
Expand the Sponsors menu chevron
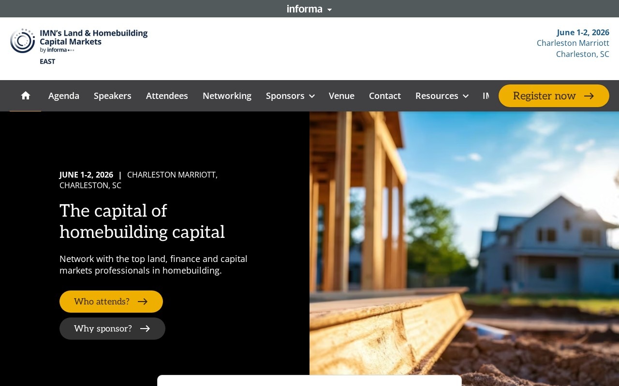point(312,96)
